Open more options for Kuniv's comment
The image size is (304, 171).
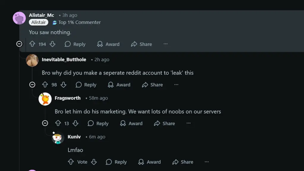point(207,162)
